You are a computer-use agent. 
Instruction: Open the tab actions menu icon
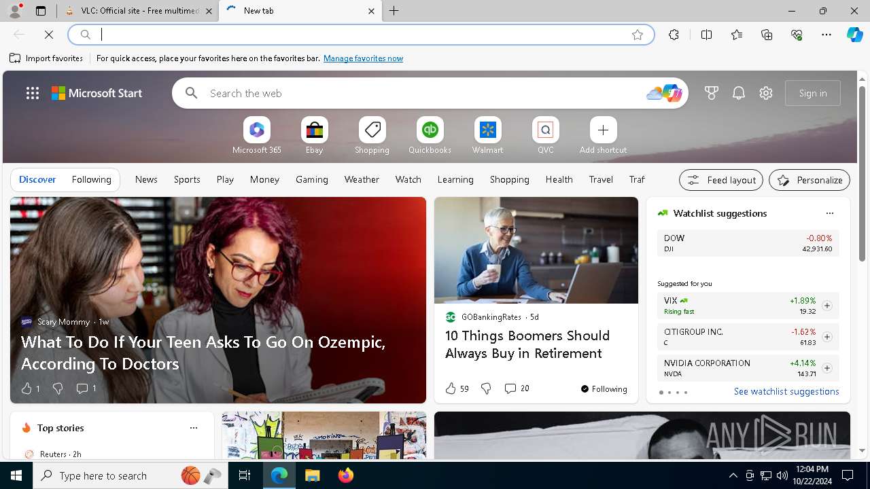point(41,11)
